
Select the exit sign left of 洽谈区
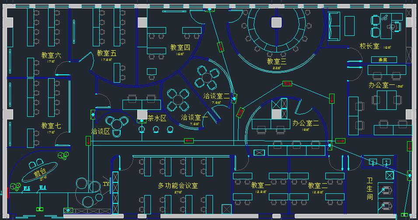tap(88, 140)
